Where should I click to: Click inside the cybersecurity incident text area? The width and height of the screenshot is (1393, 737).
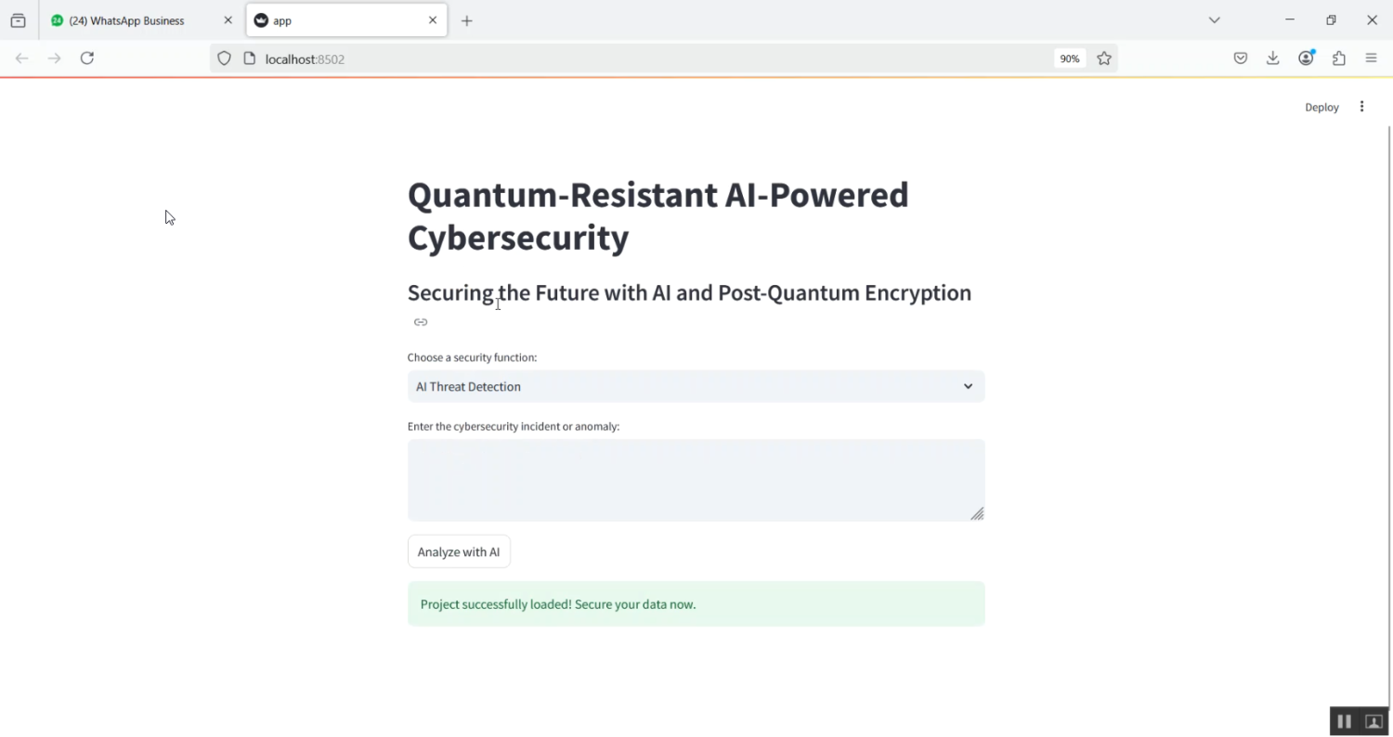(x=696, y=480)
